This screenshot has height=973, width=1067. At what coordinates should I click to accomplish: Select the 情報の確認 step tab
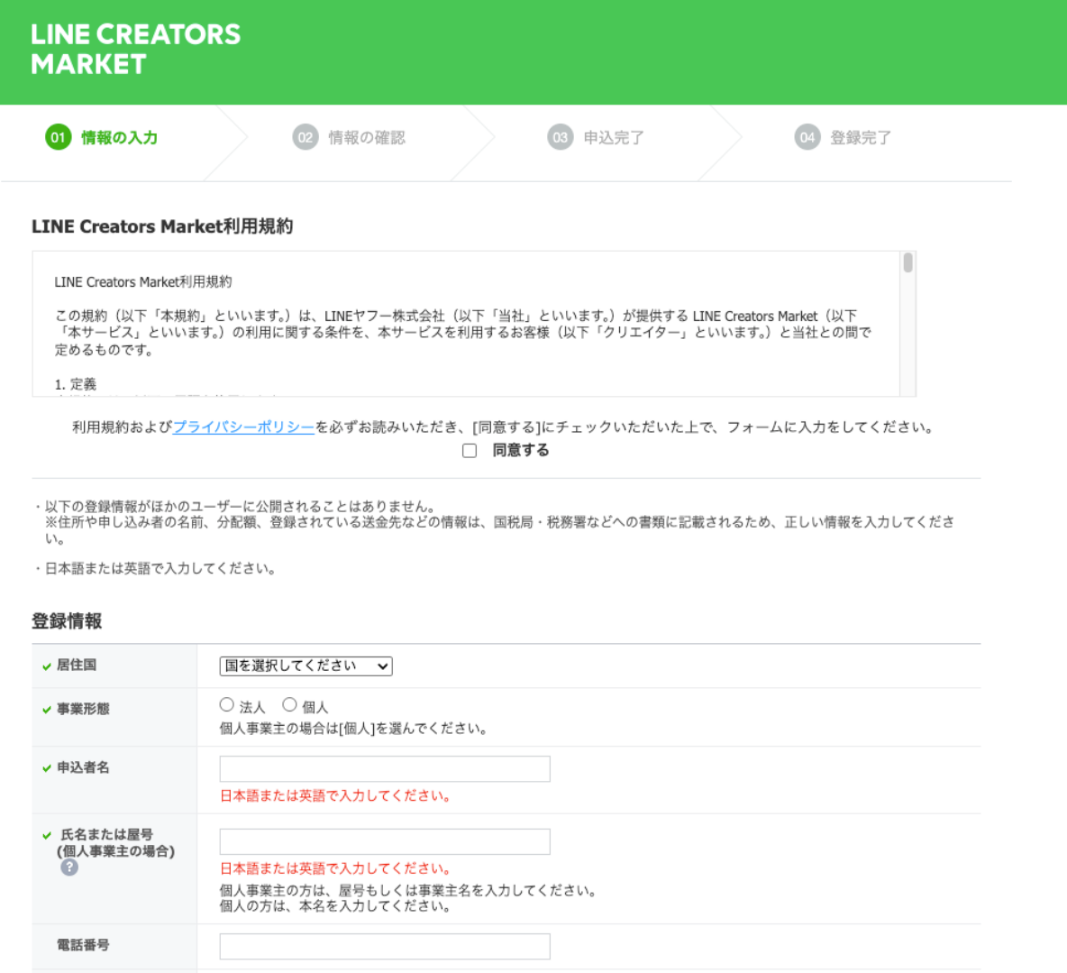(x=367, y=138)
